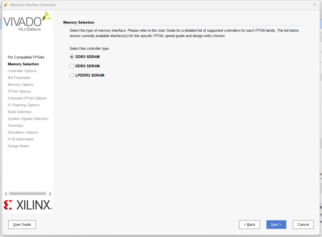Click the Memory Selection page heading

(79, 22)
